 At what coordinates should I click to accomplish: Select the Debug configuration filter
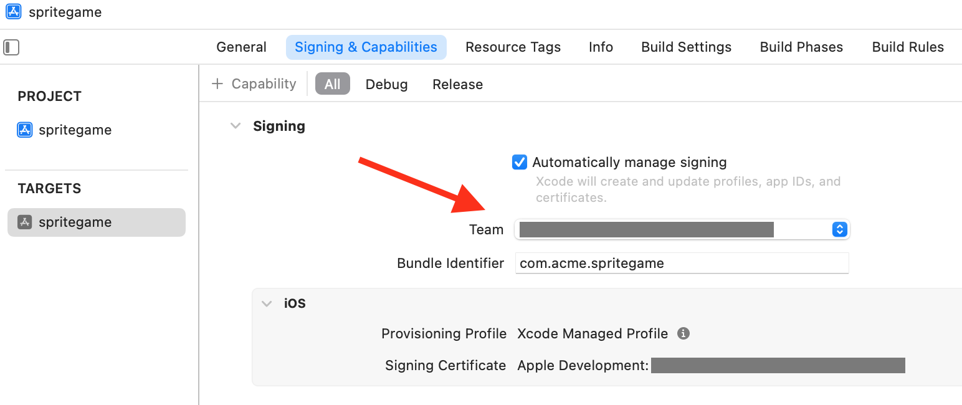[x=386, y=83]
